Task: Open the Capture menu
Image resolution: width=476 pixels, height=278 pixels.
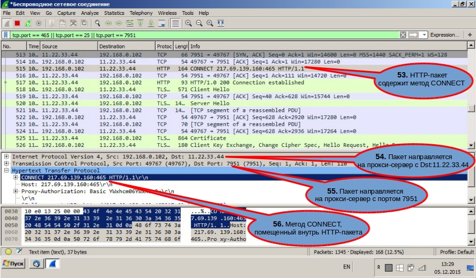Action: click(66, 13)
